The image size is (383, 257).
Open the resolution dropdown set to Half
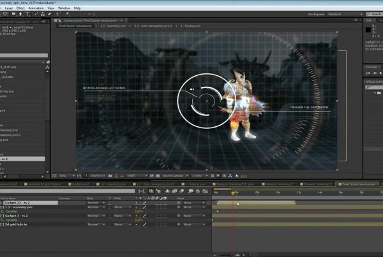[137, 176]
